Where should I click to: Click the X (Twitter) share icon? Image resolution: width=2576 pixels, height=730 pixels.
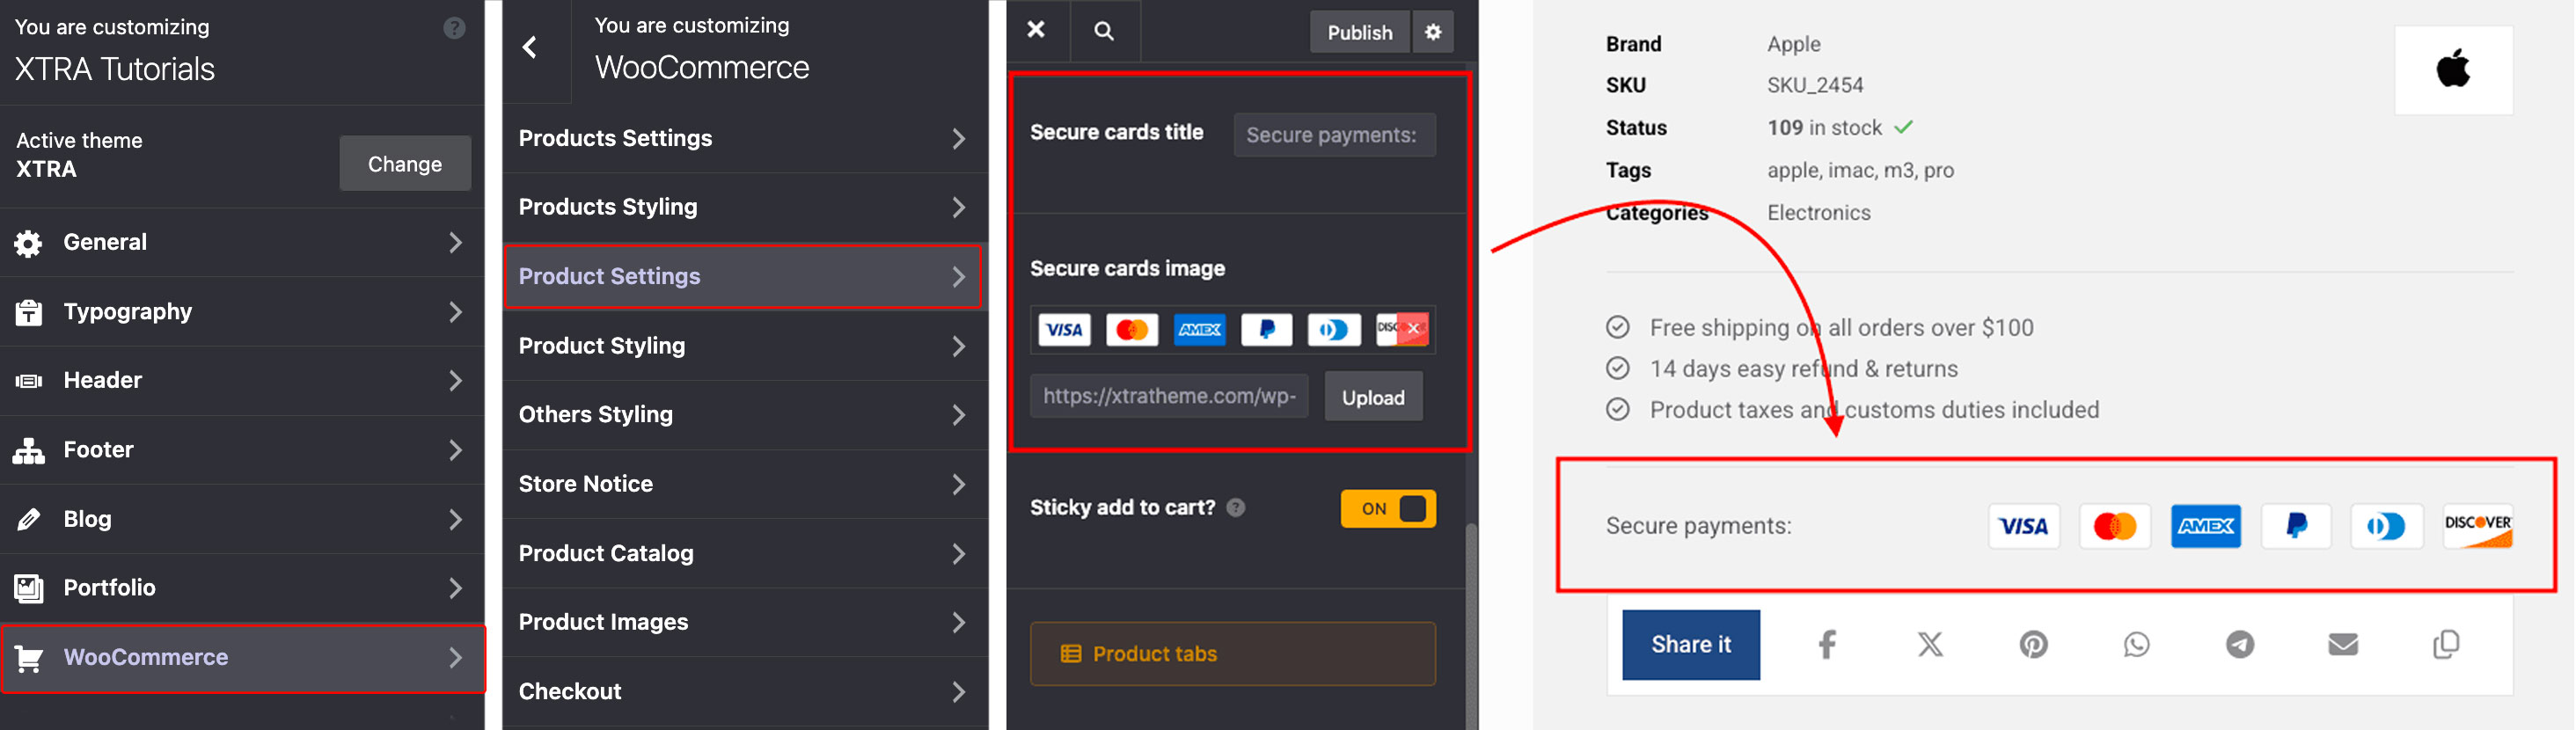[1930, 645]
